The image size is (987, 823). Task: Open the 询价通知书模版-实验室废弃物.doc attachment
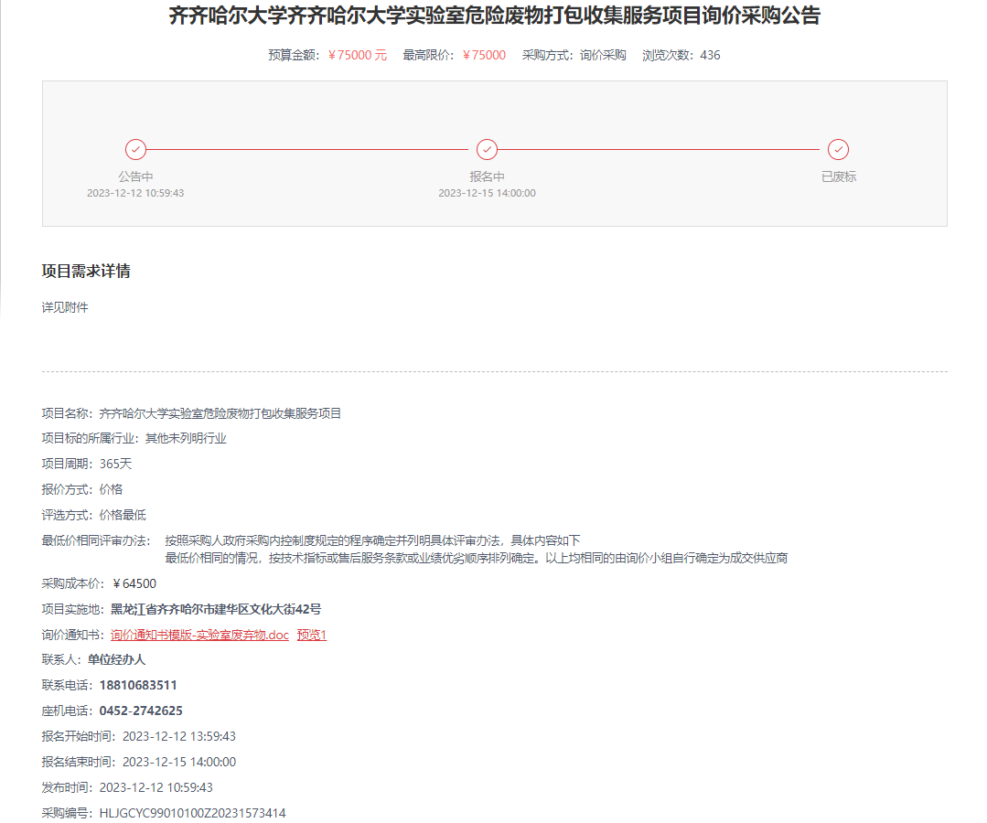[x=199, y=635]
